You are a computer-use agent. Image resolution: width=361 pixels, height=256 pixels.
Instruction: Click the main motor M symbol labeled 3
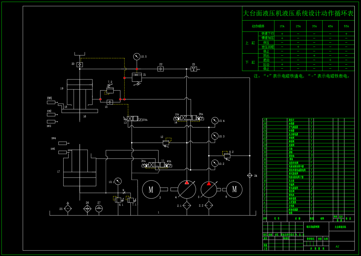pos(151,190)
